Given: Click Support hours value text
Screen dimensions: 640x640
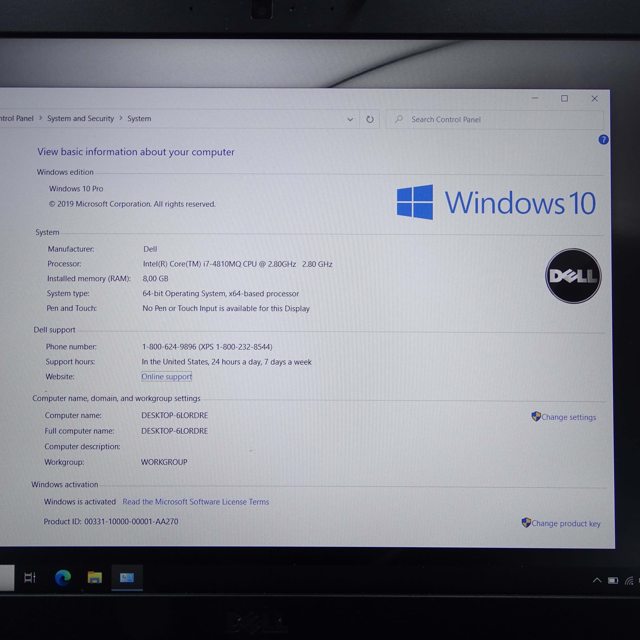Looking at the screenshot, I should [x=227, y=362].
